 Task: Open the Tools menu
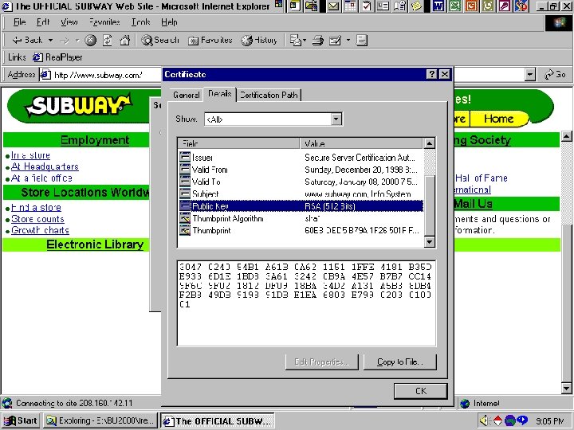141,22
